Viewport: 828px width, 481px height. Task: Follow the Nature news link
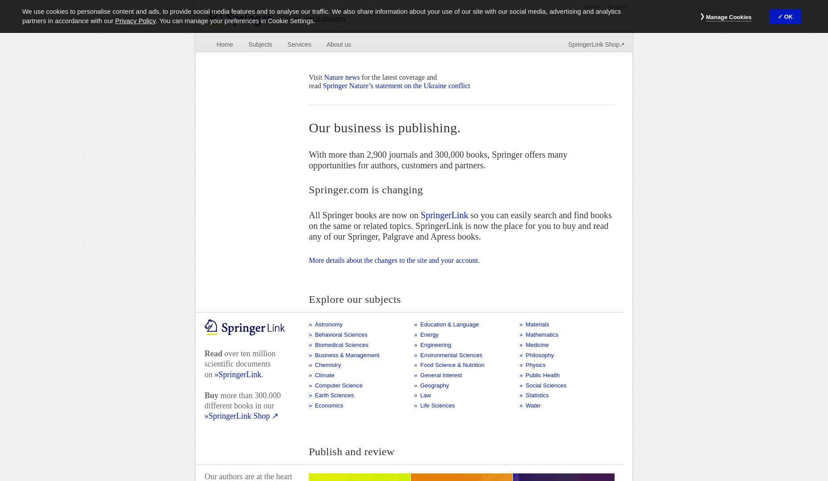tap(342, 77)
